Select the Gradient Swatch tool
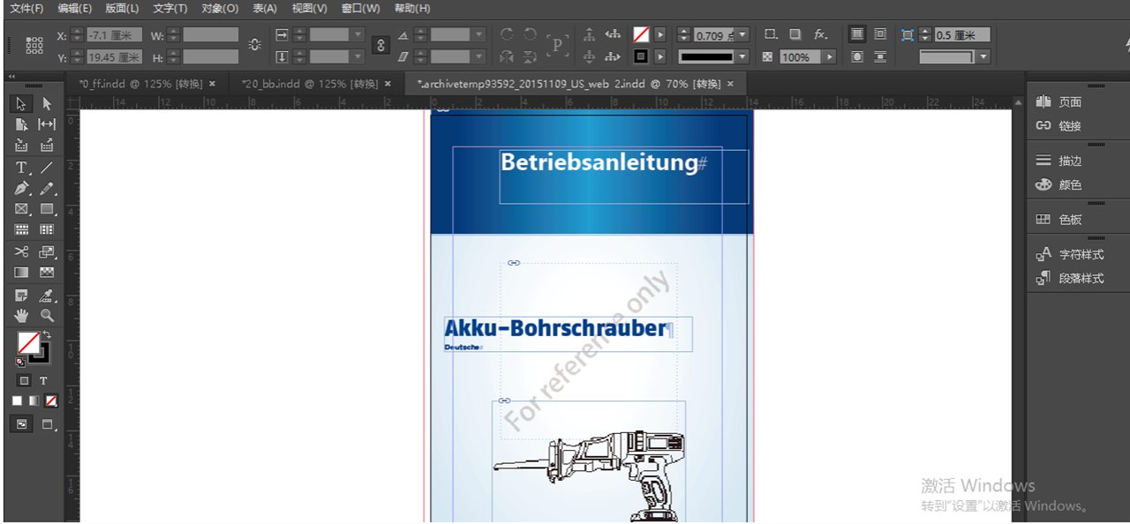The width and height of the screenshot is (1130, 524). 21,273
